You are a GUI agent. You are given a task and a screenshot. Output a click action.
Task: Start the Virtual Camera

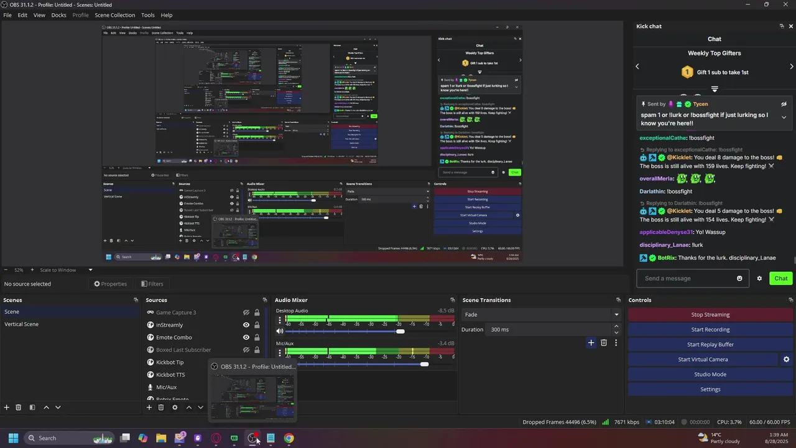click(x=703, y=360)
